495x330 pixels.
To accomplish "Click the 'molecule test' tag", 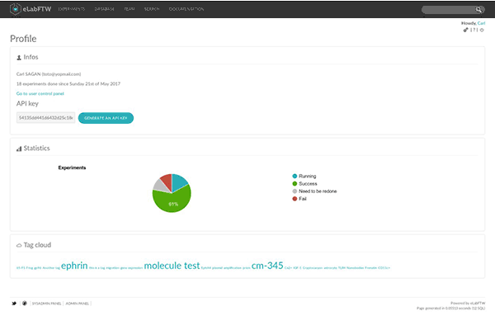I will (x=172, y=266).
